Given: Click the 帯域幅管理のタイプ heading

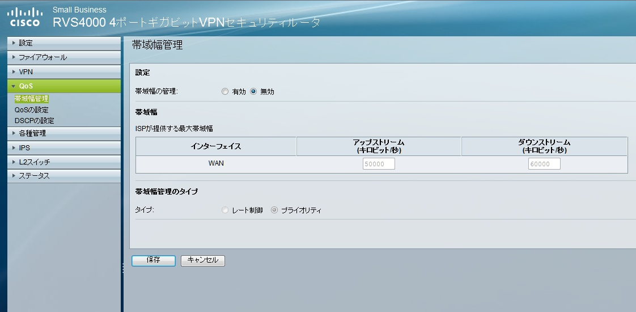Looking at the screenshot, I should pos(166,192).
